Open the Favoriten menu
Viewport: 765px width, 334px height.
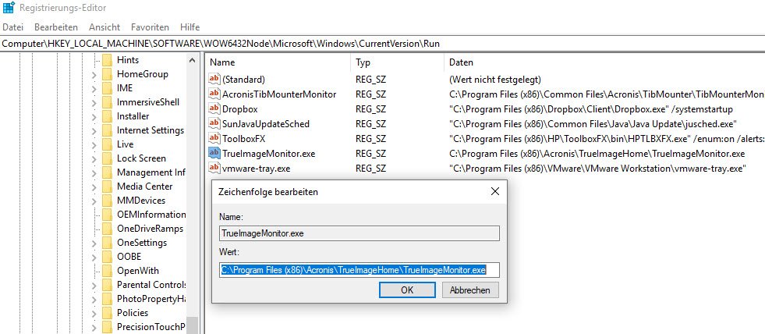tap(150, 27)
